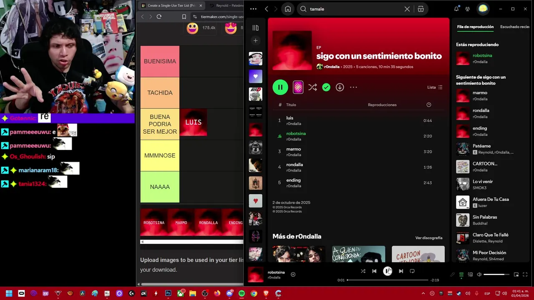The image size is (534, 300).
Task: Click the Spotify Home icon
Action: [288, 9]
